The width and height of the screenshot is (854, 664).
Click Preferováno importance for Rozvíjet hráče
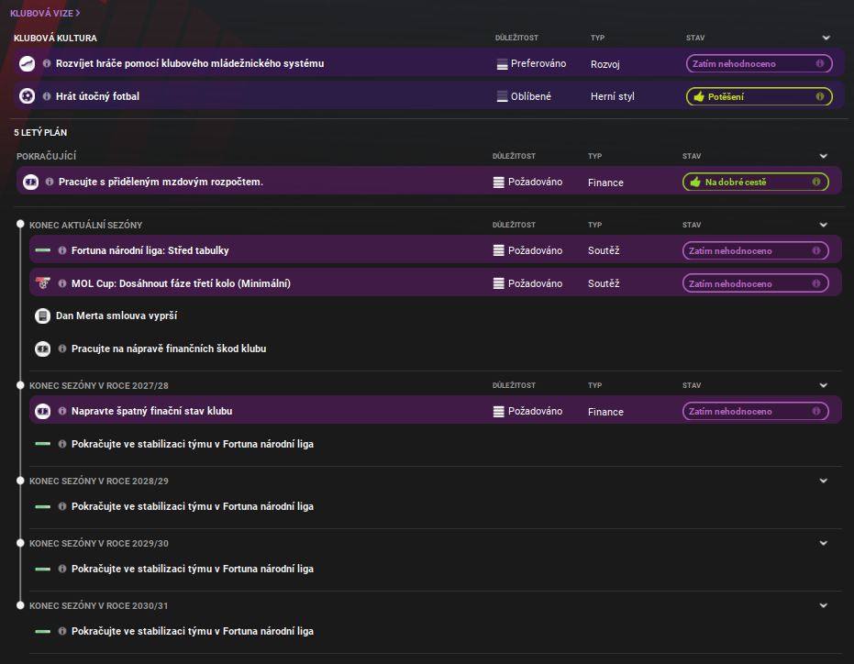point(532,63)
